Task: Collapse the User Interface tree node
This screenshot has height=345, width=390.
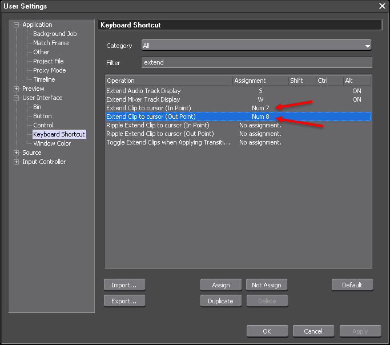Action: pyautogui.click(x=17, y=98)
